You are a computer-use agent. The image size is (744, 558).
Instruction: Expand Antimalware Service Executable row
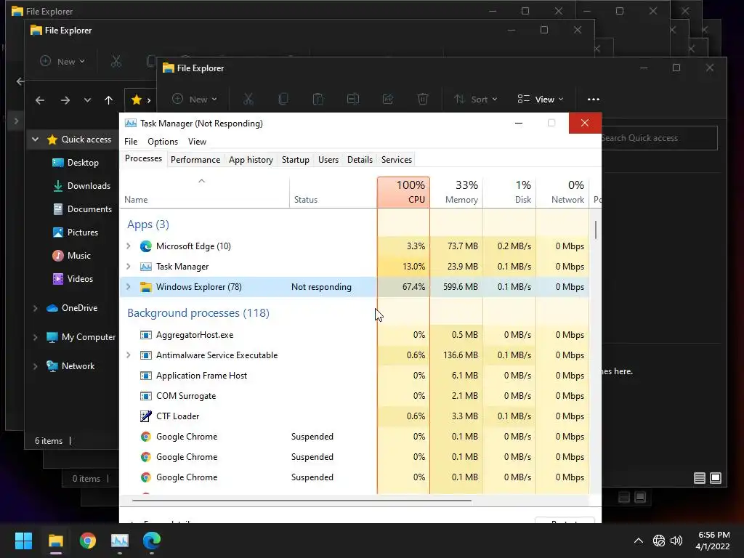click(128, 355)
